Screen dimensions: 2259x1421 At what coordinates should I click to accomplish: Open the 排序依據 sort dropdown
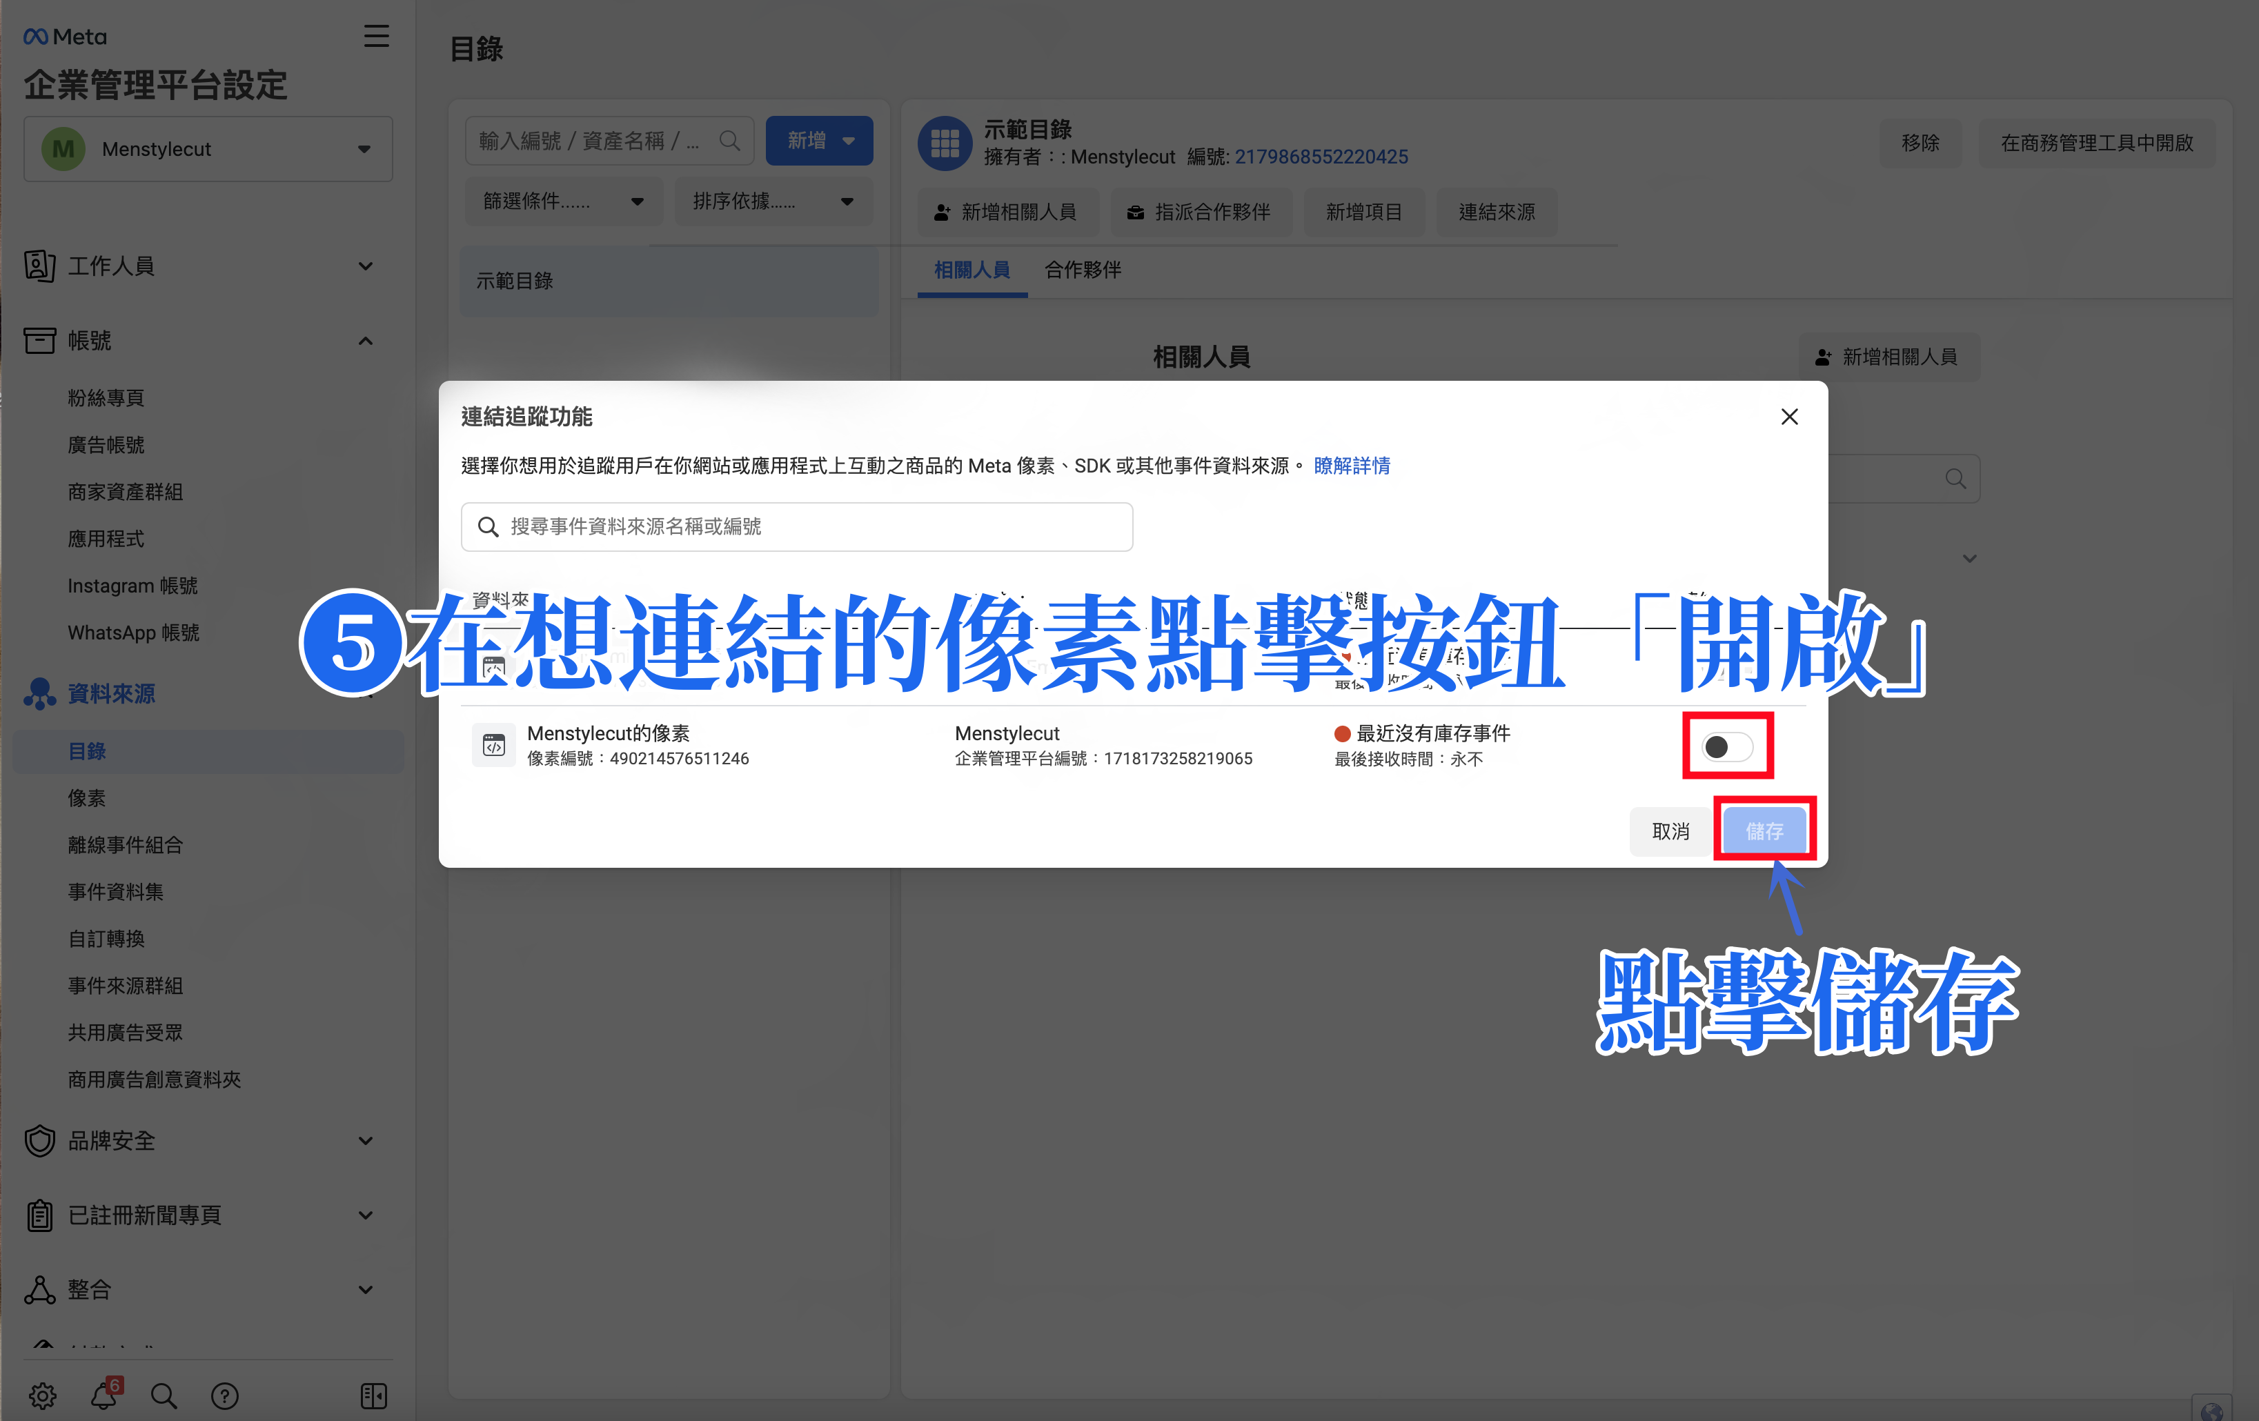click(x=773, y=201)
